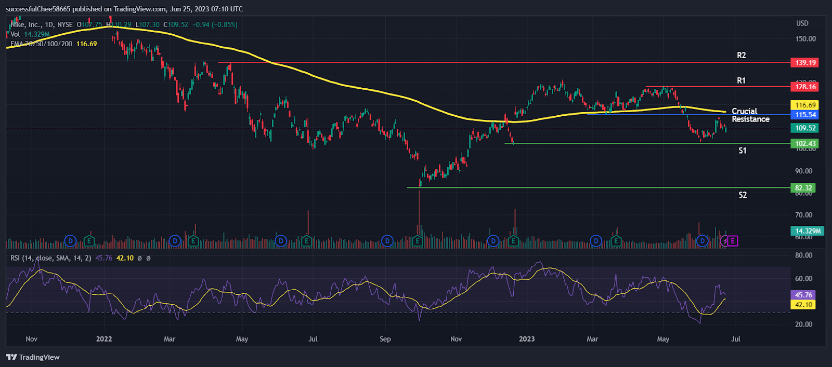Click the earnings E marker for December 2021

pos(89,241)
